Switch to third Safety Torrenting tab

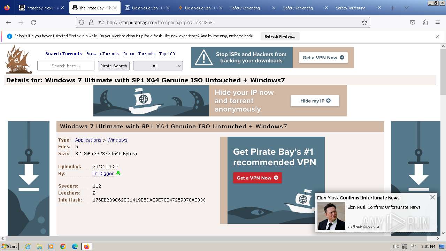pos(359,8)
